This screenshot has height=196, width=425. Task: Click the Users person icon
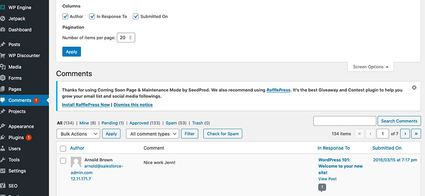(3, 149)
